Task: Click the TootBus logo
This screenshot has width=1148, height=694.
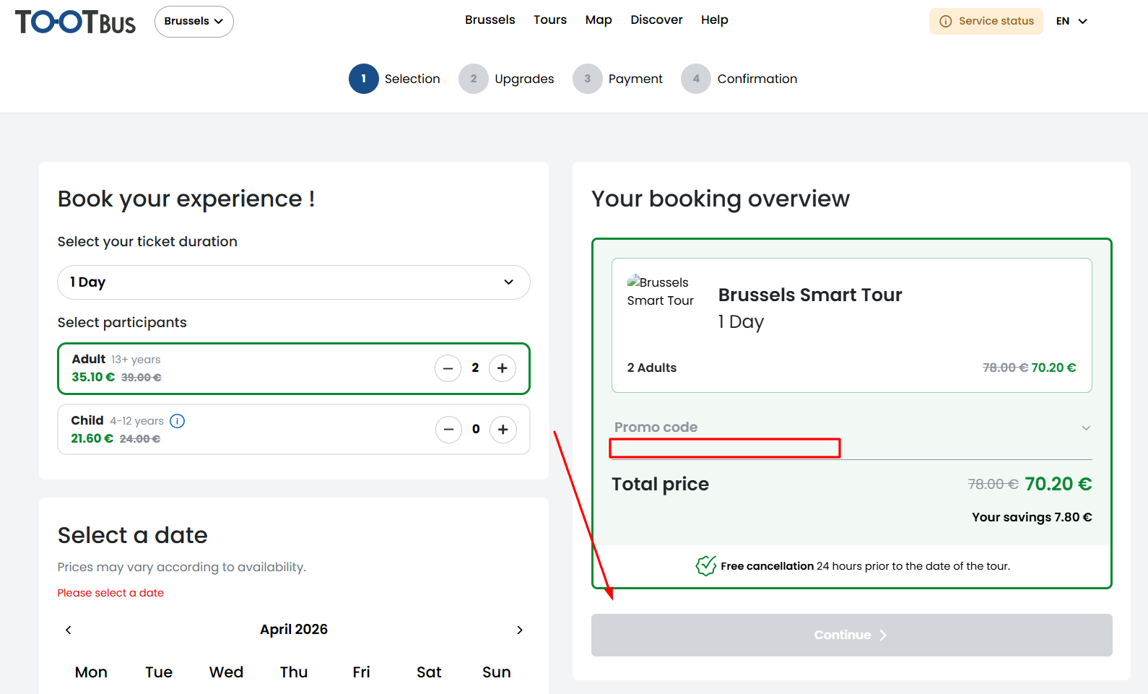Action: tap(75, 22)
